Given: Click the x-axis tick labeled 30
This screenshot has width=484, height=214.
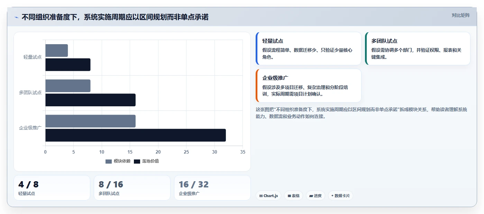Looking at the screenshot, I should pos(214,152).
